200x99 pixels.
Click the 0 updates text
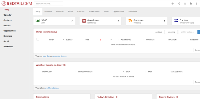coord(138,20)
